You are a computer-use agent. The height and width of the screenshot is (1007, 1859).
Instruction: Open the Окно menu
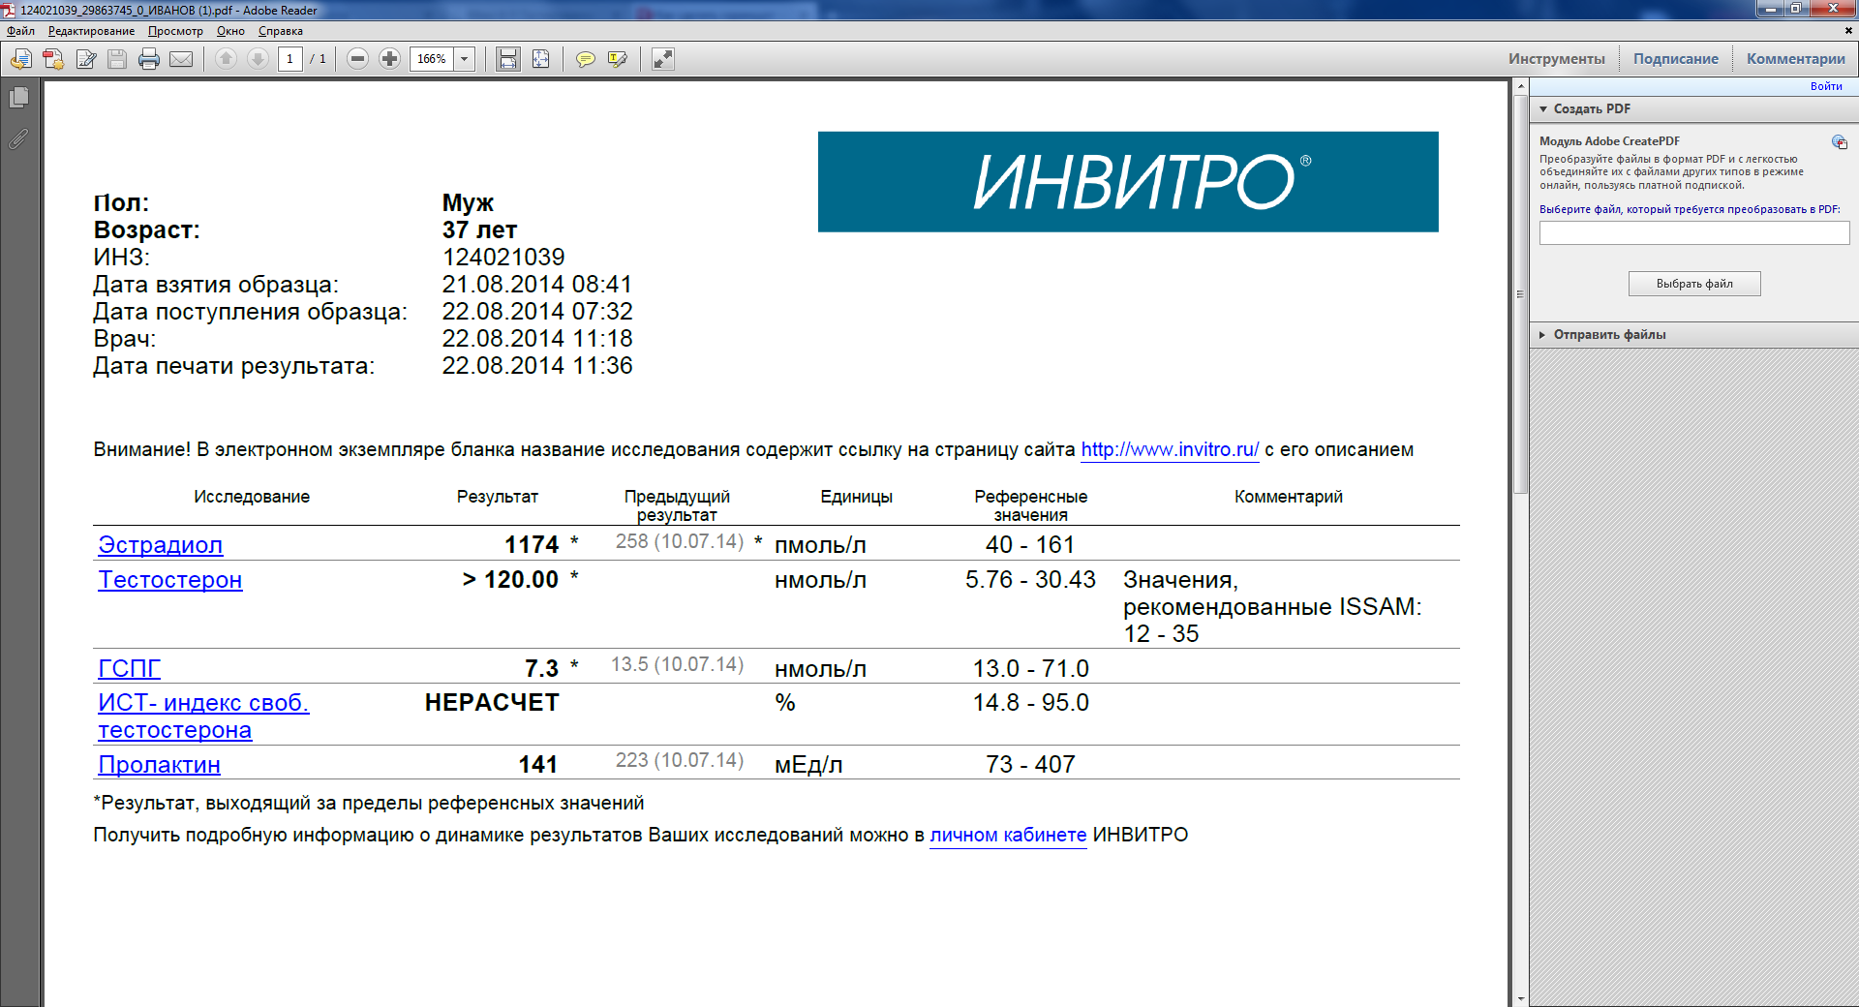(x=230, y=31)
